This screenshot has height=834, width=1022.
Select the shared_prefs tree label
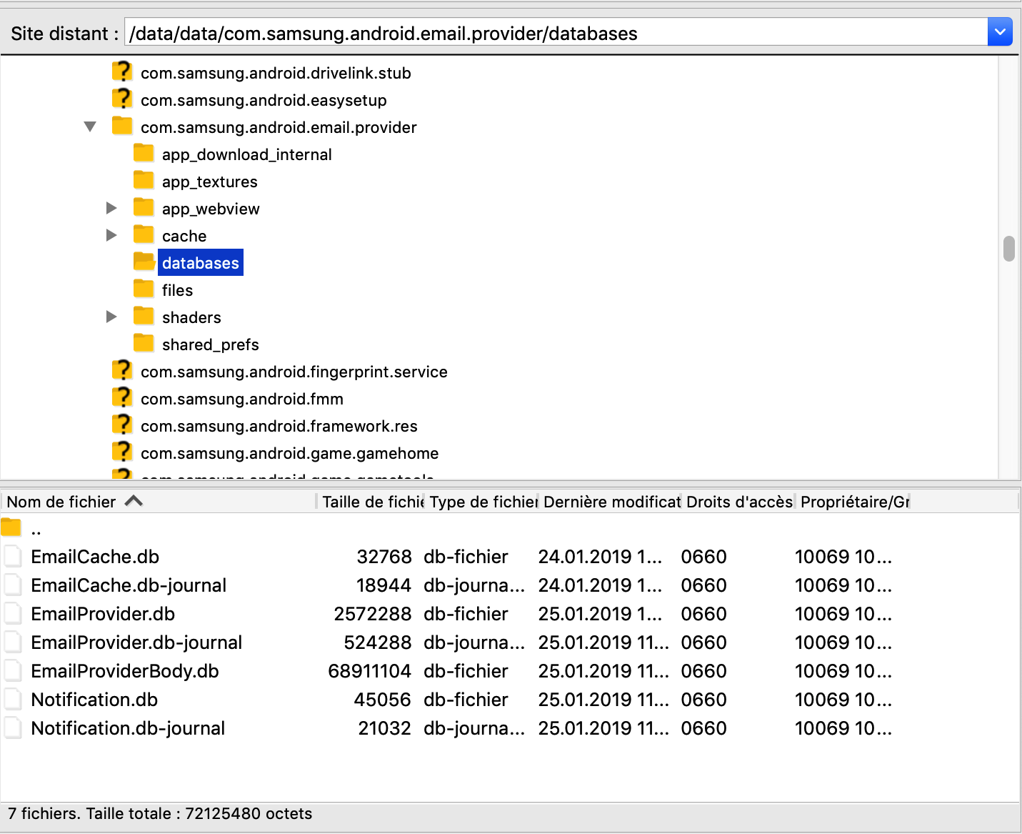click(210, 344)
